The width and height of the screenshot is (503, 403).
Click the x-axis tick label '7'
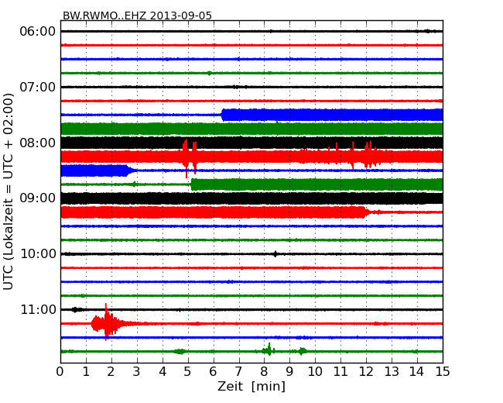coord(238,372)
